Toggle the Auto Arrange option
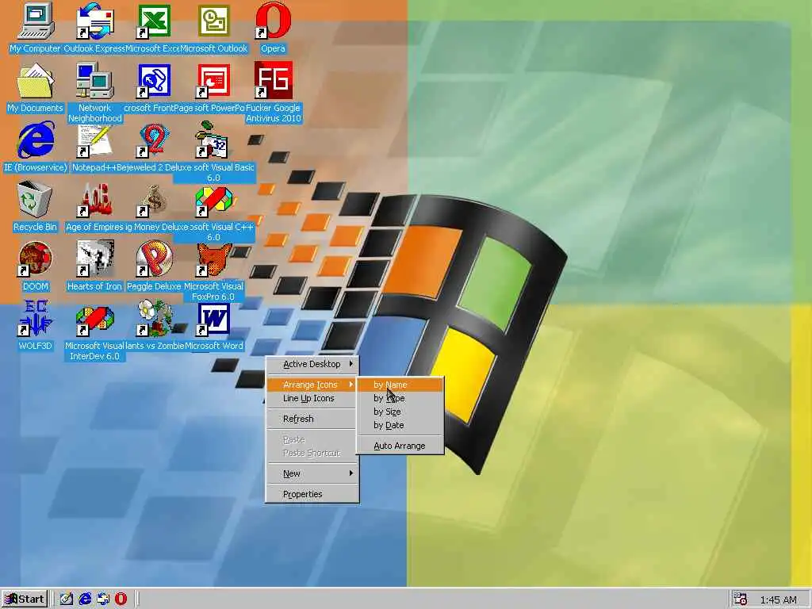The height and width of the screenshot is (609, 812). (400, 446)
